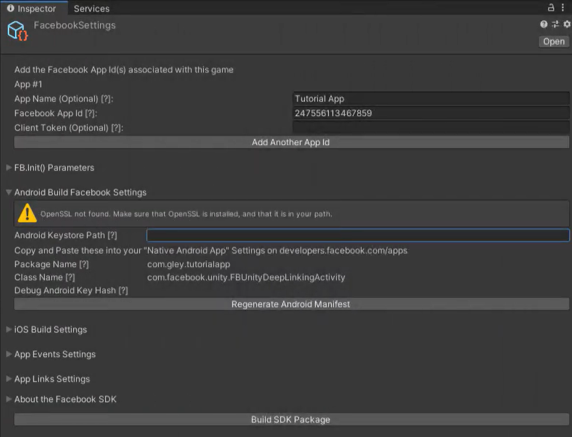
Task: Open the gear settings icon in Inspector header
Action: pos(567,24)
